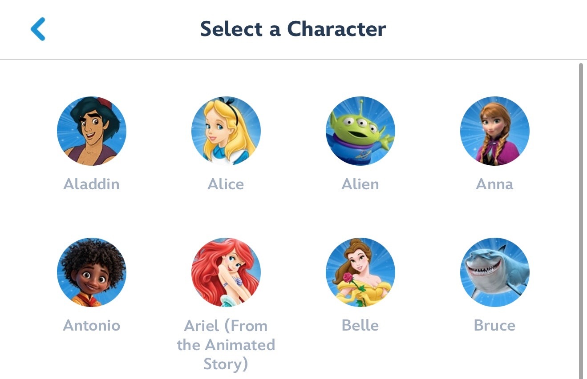Image resolution: width=587 pixels, height=379 pixels.
Task: Select Anna's character portrait
Action: point(494,131)
